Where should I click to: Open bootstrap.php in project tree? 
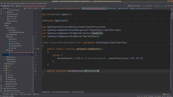(13, 14)
